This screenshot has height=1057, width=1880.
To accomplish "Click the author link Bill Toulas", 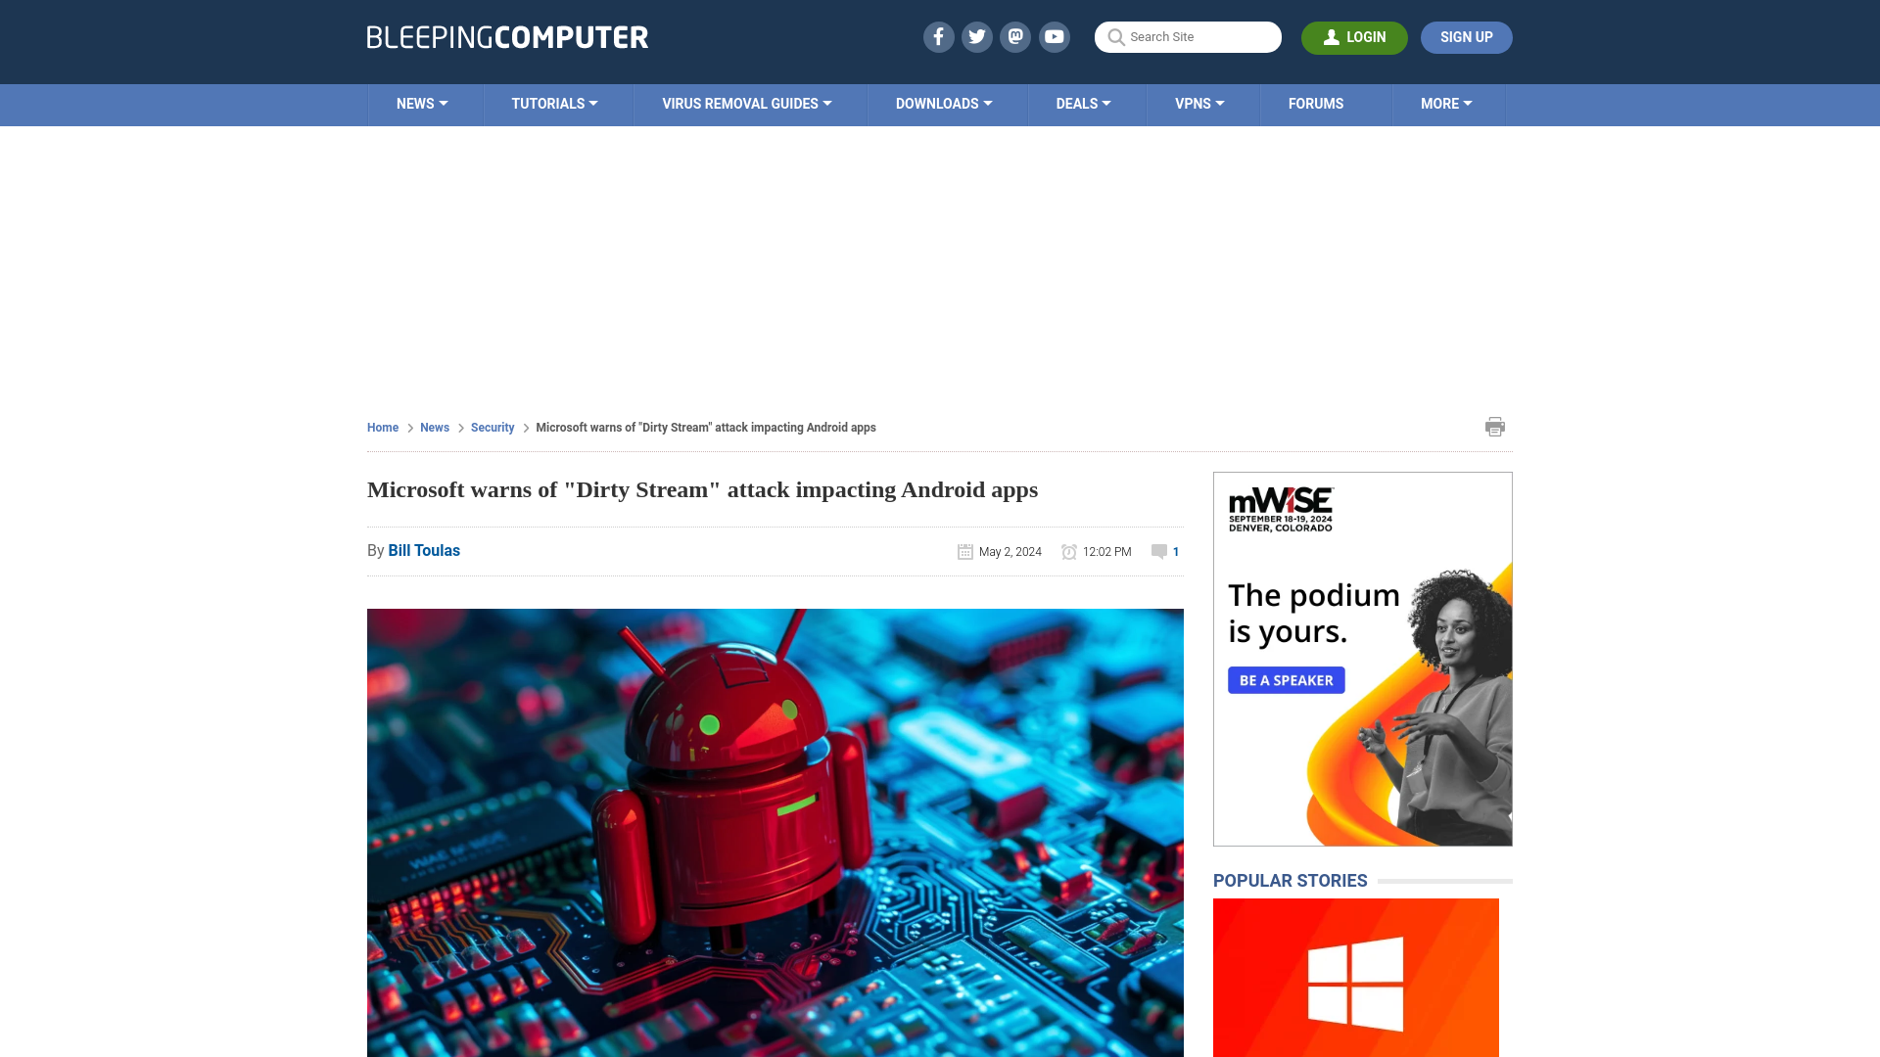I will pos(424,550).
